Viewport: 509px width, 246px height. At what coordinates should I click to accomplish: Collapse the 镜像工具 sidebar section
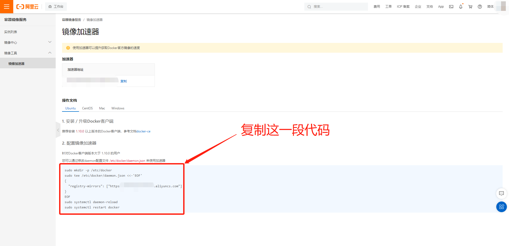click(28, 53)
